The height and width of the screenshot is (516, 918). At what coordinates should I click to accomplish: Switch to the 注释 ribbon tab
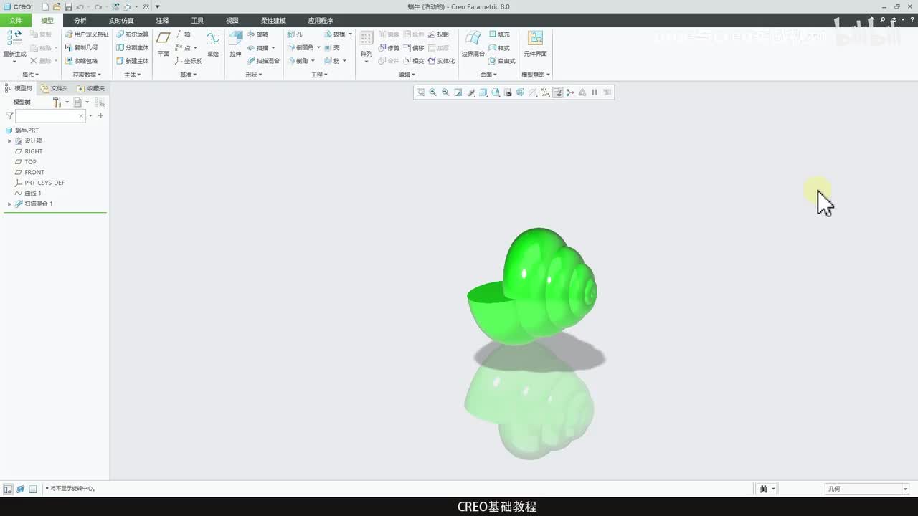[x=163, y=21]
